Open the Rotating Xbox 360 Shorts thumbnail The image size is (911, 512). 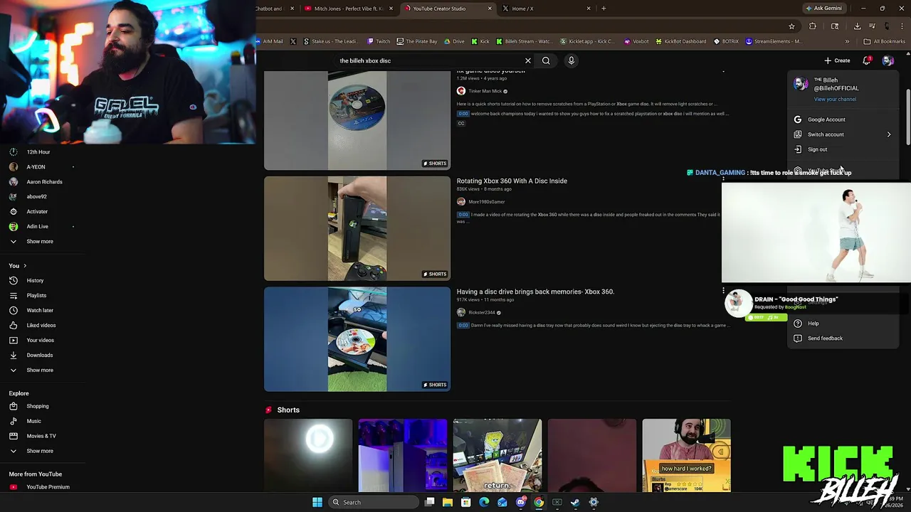(x=357, y=228)
